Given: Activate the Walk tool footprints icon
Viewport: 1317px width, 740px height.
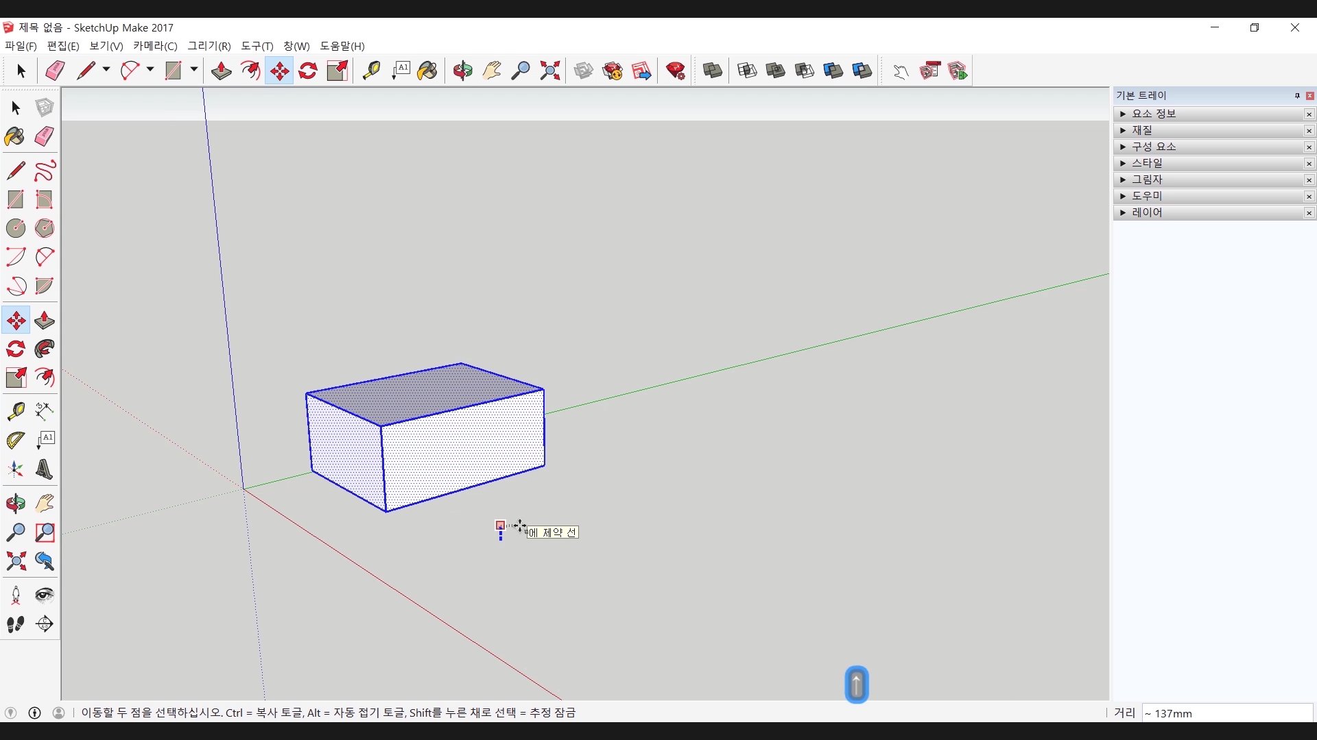Looking at the screenshot, I should (15, 624).
